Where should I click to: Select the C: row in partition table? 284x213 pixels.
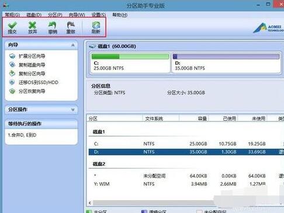tap(186, 144)
